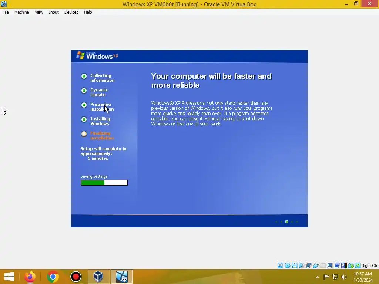Open the Machine menu
Image resolution: width=379 pixels, height=284 pixels.
[22, 12]
